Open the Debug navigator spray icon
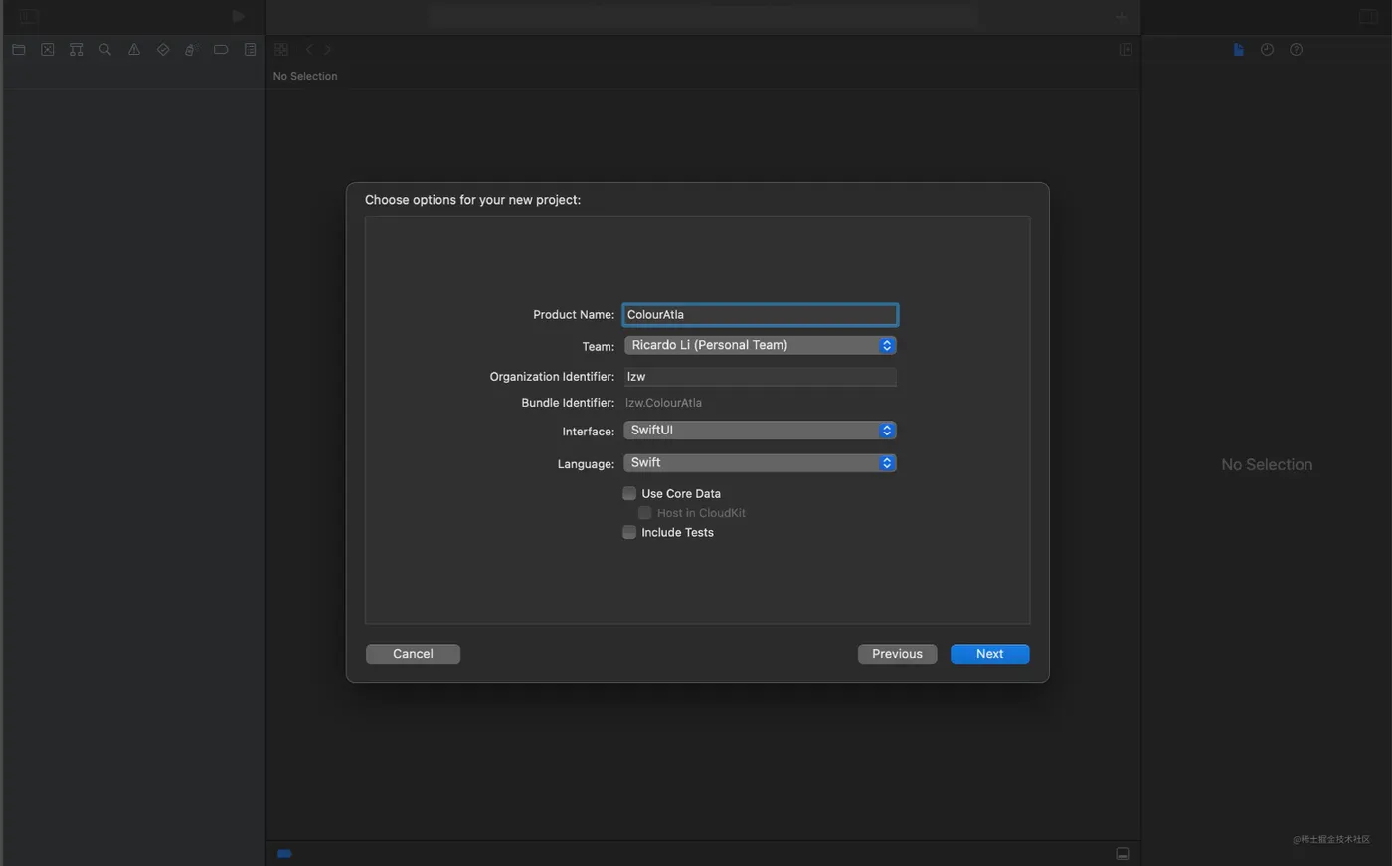The width and height of the screenshot is (1392, 866). (x=191, y=49)
